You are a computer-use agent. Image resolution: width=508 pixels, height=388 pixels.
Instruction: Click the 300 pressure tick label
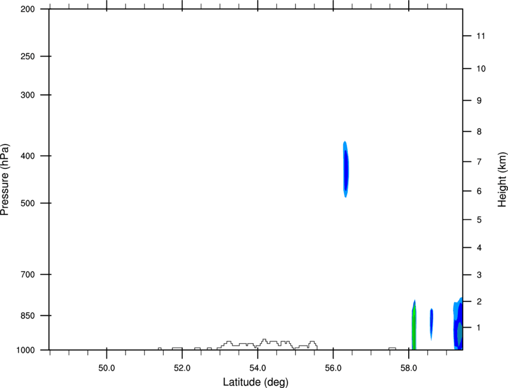tap(27, 95)
